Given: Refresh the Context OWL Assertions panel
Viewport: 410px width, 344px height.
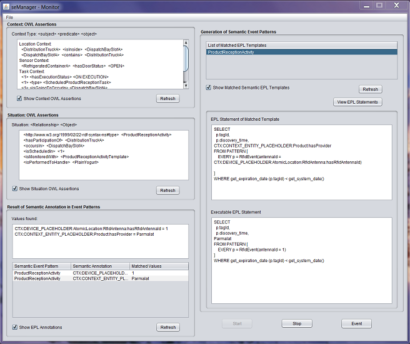Looking at the screenshot, I should click(167, 99).
